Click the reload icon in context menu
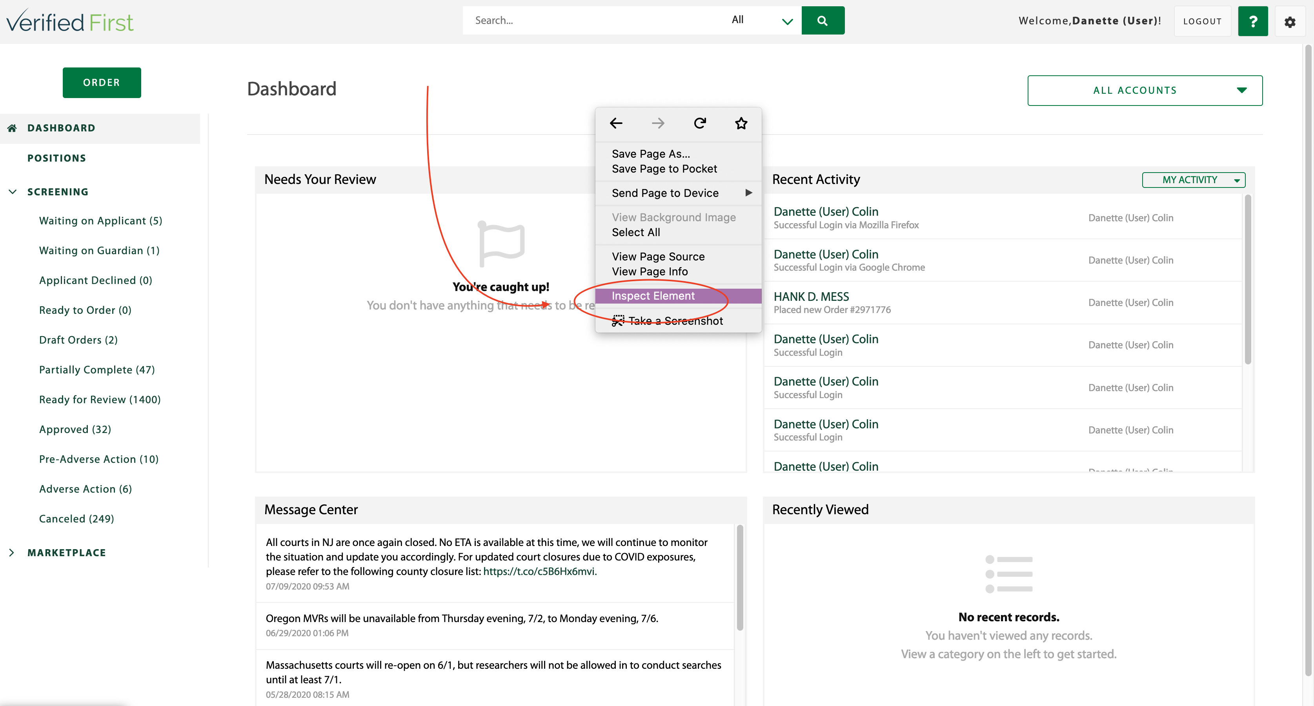The image size is (1314, 706). 700,123
